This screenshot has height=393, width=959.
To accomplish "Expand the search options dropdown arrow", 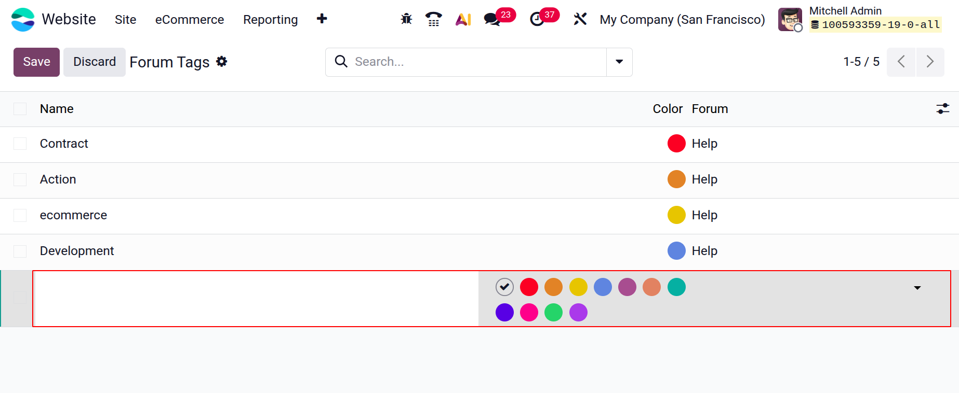I will 619,62.
